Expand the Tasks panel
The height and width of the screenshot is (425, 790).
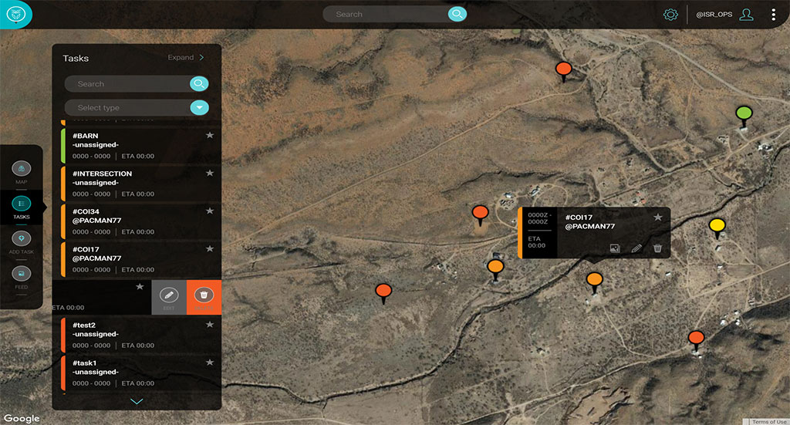[186, 58]
